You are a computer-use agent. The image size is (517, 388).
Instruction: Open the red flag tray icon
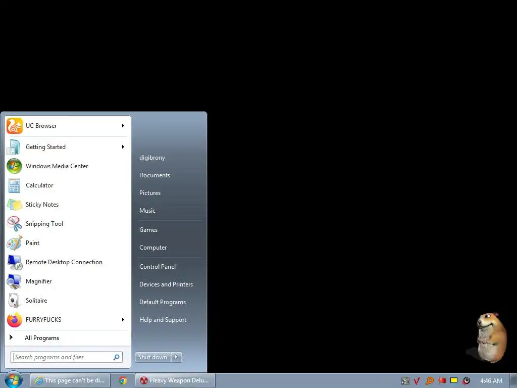442,380
